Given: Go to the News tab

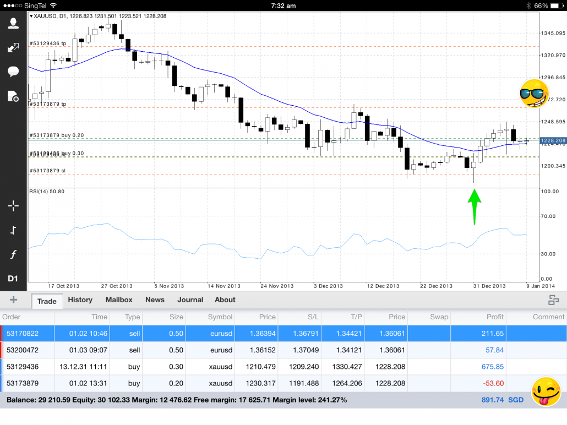Looking at the screenshot, I should (155, 300).
